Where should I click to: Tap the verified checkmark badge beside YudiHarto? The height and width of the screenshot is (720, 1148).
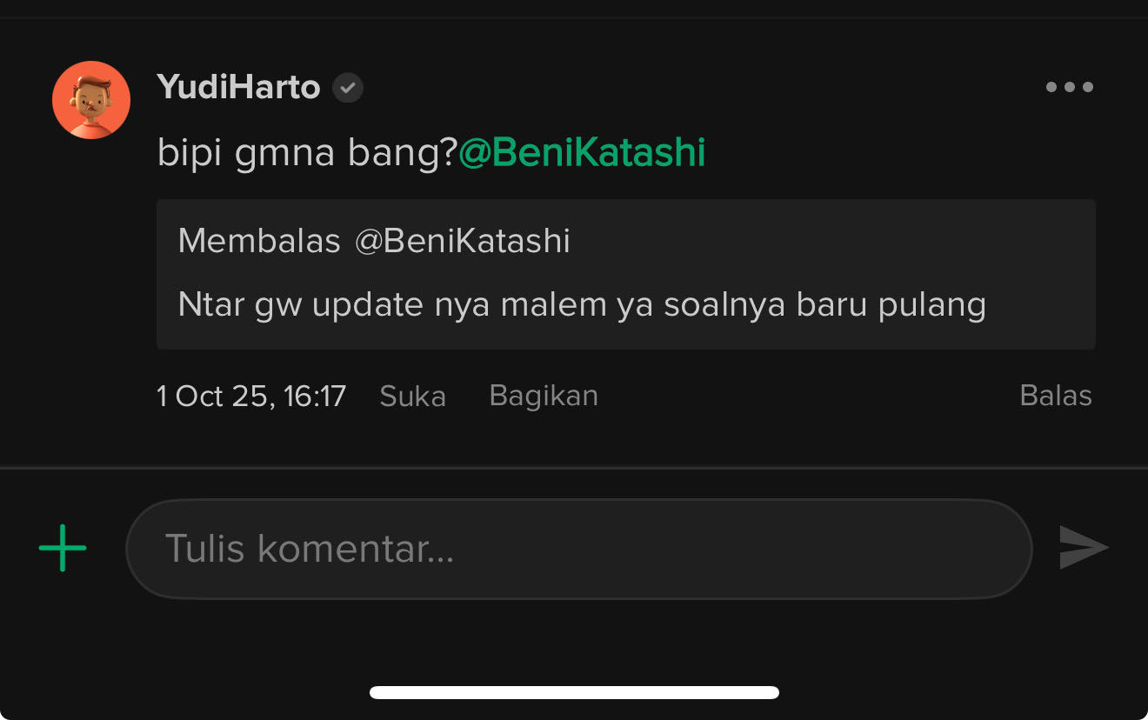click(348, 88)
